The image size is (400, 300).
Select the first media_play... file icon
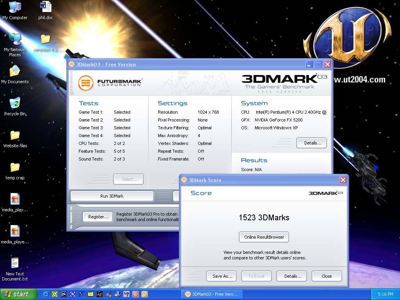coord(15,203)
